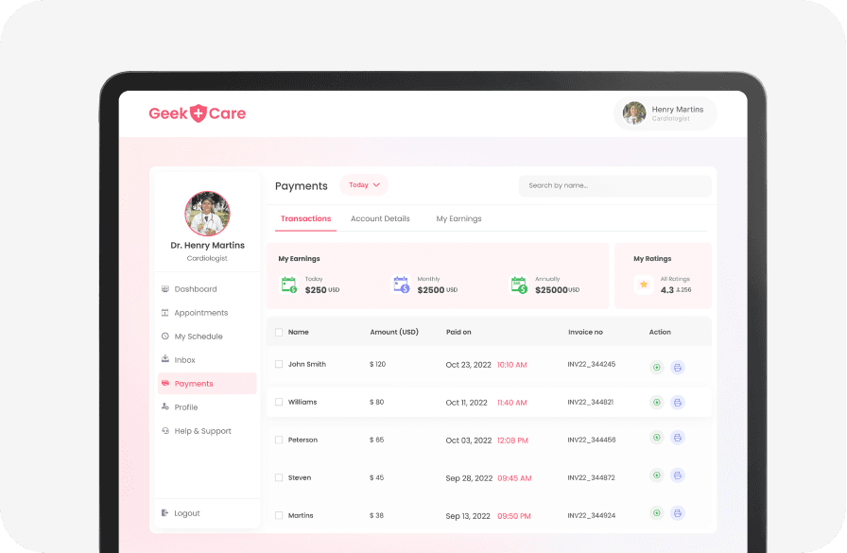This screenshot has width=847, height=553.
Task: Check the checkbox next to Peterson
Action: (x=279, y=440)
